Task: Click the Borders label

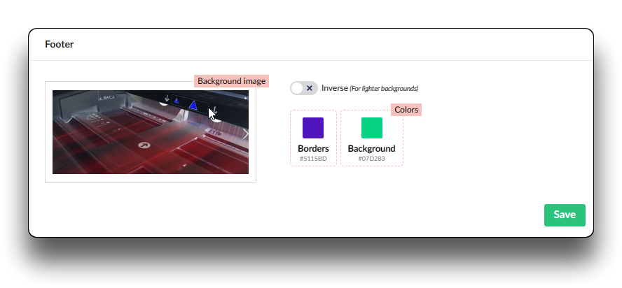Action: [313, 148]
